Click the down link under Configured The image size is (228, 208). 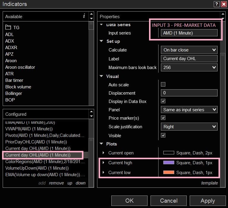pos(80,183)
